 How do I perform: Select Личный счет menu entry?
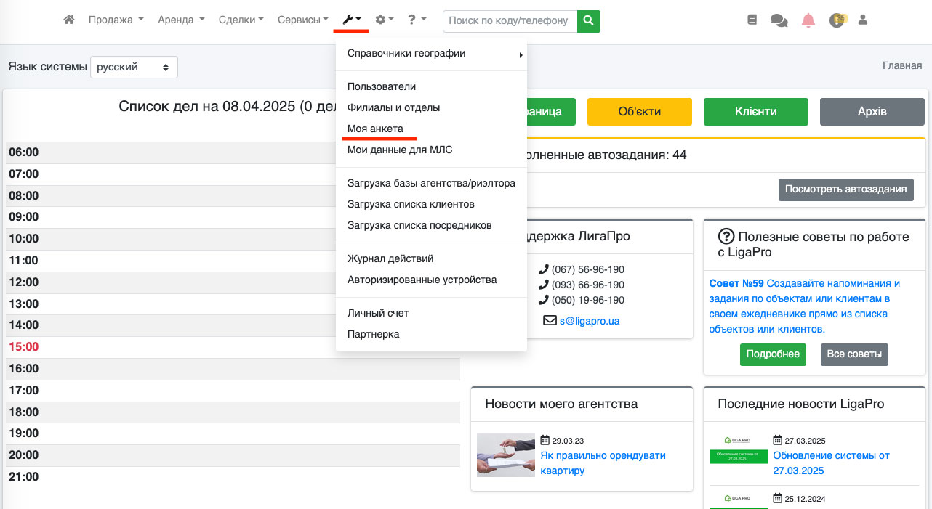[x=378, y=313]
